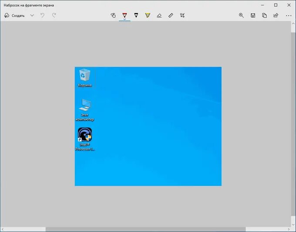This screenshot has height=232, width=296.
Task: Select the black pencil tool
Action: tap(136, 15)
